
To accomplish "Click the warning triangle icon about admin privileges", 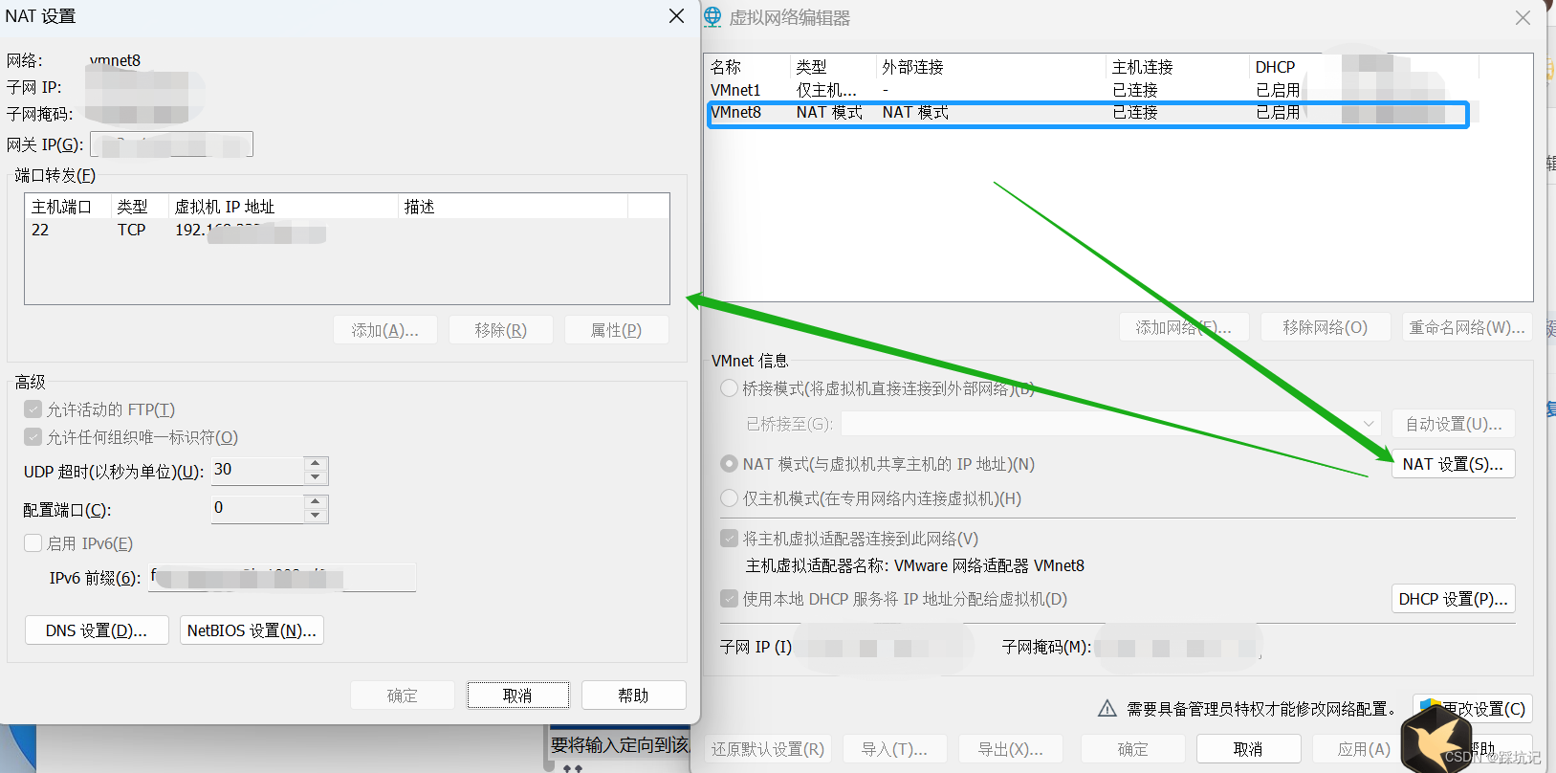I will (1107, 708).
